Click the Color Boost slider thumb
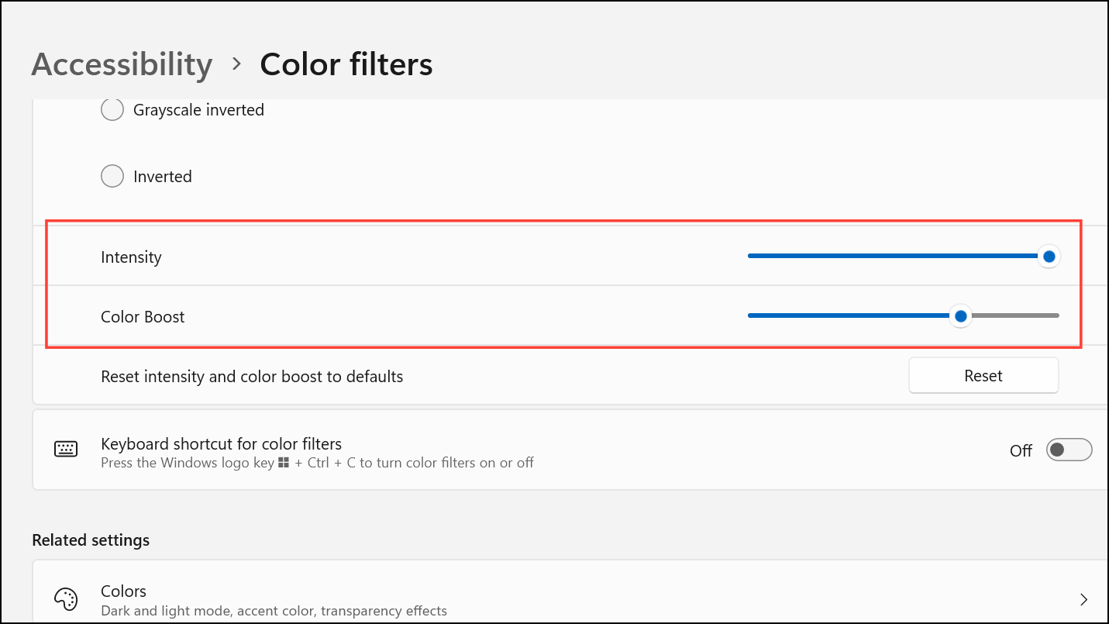The width and height of the screenshot is (1109, 624). [961, 316]
